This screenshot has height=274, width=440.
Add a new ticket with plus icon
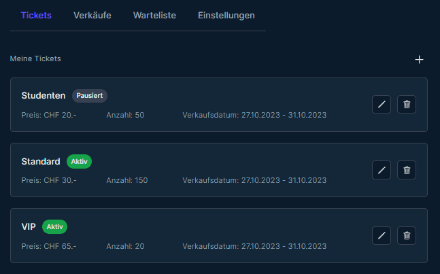point(419,60)
